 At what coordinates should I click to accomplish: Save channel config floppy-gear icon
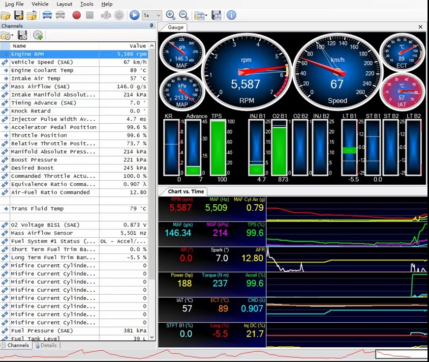pos(23,35)
